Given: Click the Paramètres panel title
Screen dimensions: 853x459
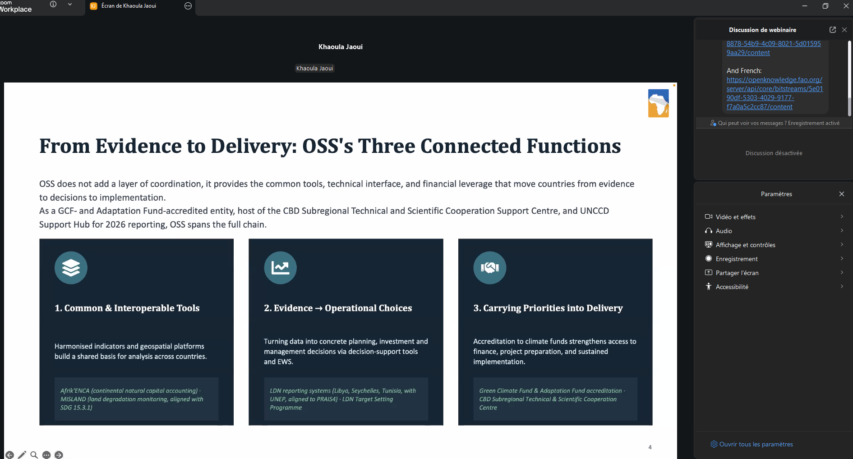Looking at the screenshot, I should [776, 194].
